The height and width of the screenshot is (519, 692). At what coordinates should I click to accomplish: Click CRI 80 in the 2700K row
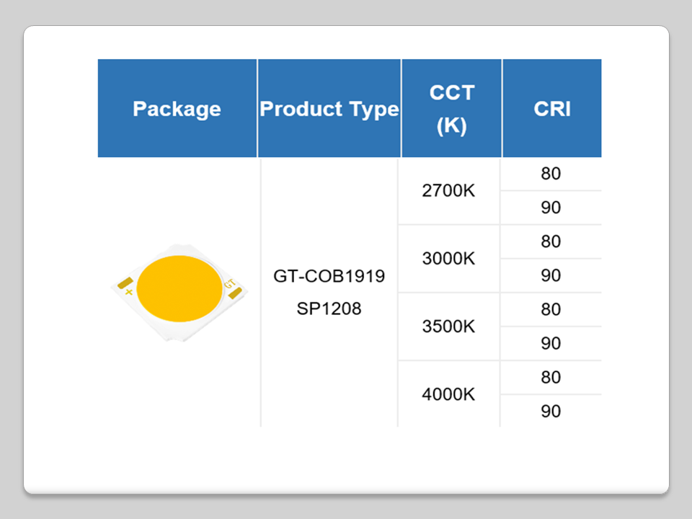tap(551, 174)
